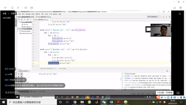The width and height of the screenshot is (186, 105).
Task: Click PyCharm Search Everywhere magnifier
Action: coord(170,17)
